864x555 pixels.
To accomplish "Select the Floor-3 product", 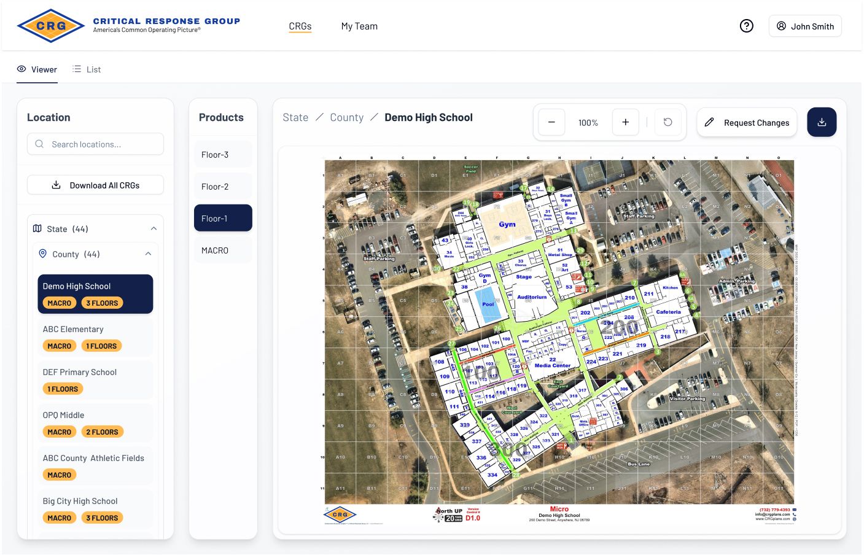I will (223, 155).
